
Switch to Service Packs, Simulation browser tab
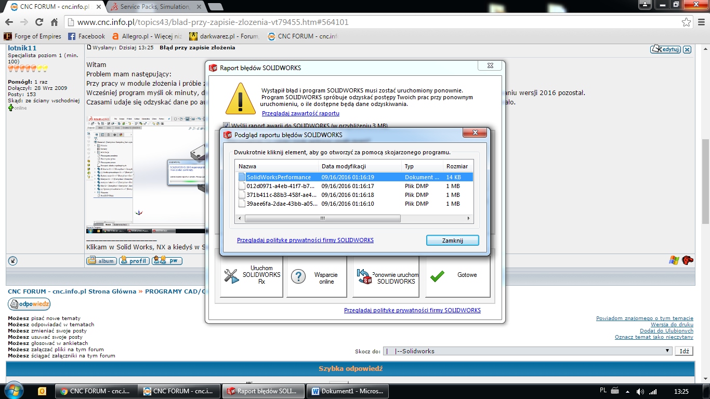155,7
